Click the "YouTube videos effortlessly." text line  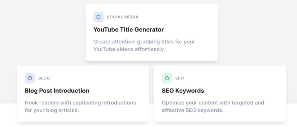click(x=129, y=49)
